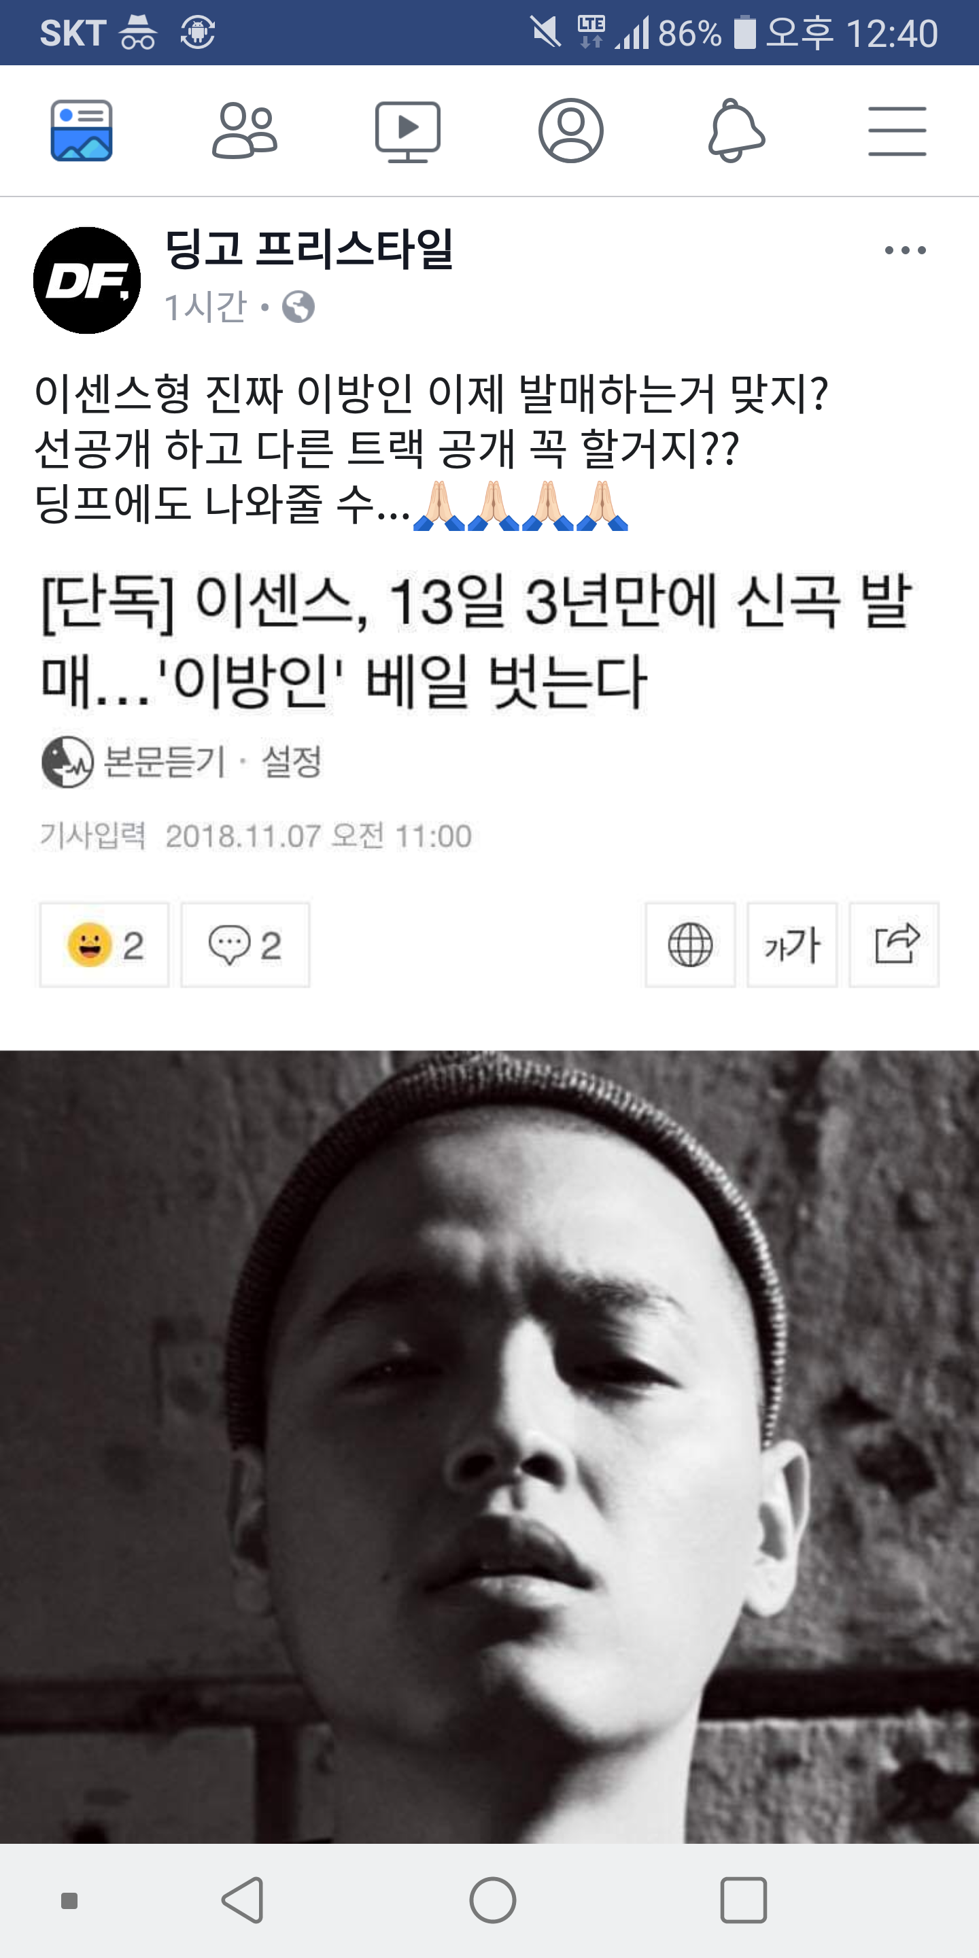Open the Notifications bell icon

pos(735,131)
